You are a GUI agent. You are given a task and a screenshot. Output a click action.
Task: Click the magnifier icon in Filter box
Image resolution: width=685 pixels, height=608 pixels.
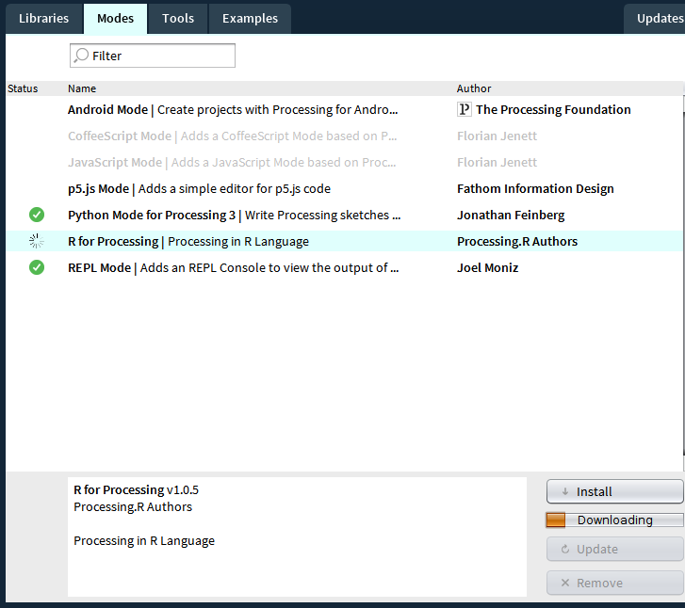tap(81, 56)
